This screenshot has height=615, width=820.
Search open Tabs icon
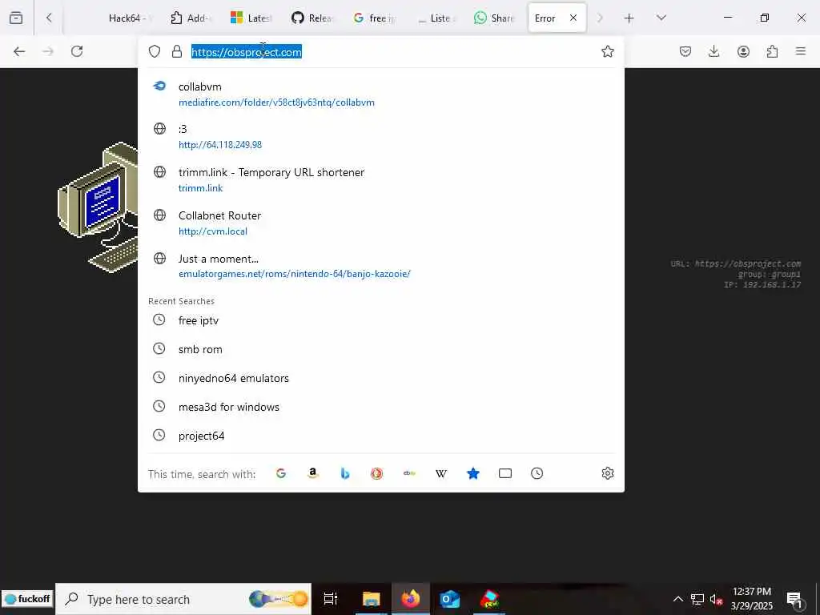pyautogui.click(x=504, y=473)
